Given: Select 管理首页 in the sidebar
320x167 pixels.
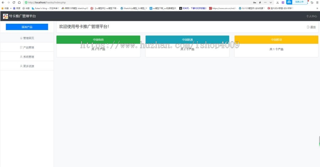Looking at the screenshot, I should pos(27,38).
